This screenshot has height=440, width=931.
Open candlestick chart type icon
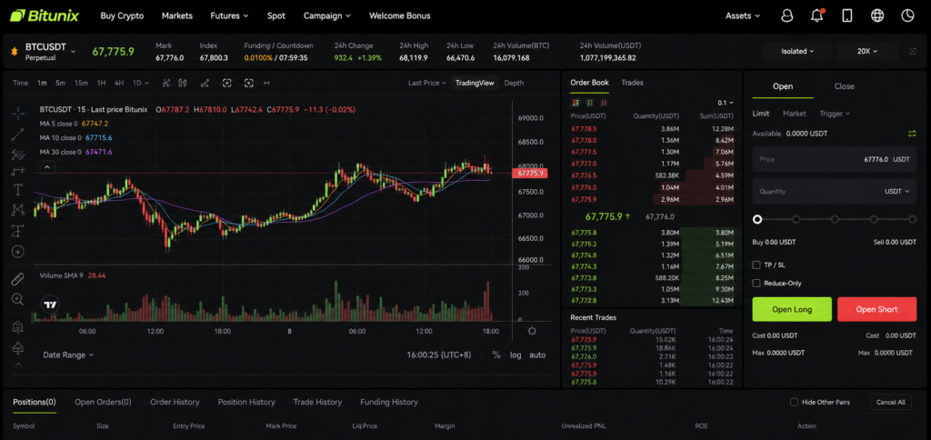pos(182,83)
